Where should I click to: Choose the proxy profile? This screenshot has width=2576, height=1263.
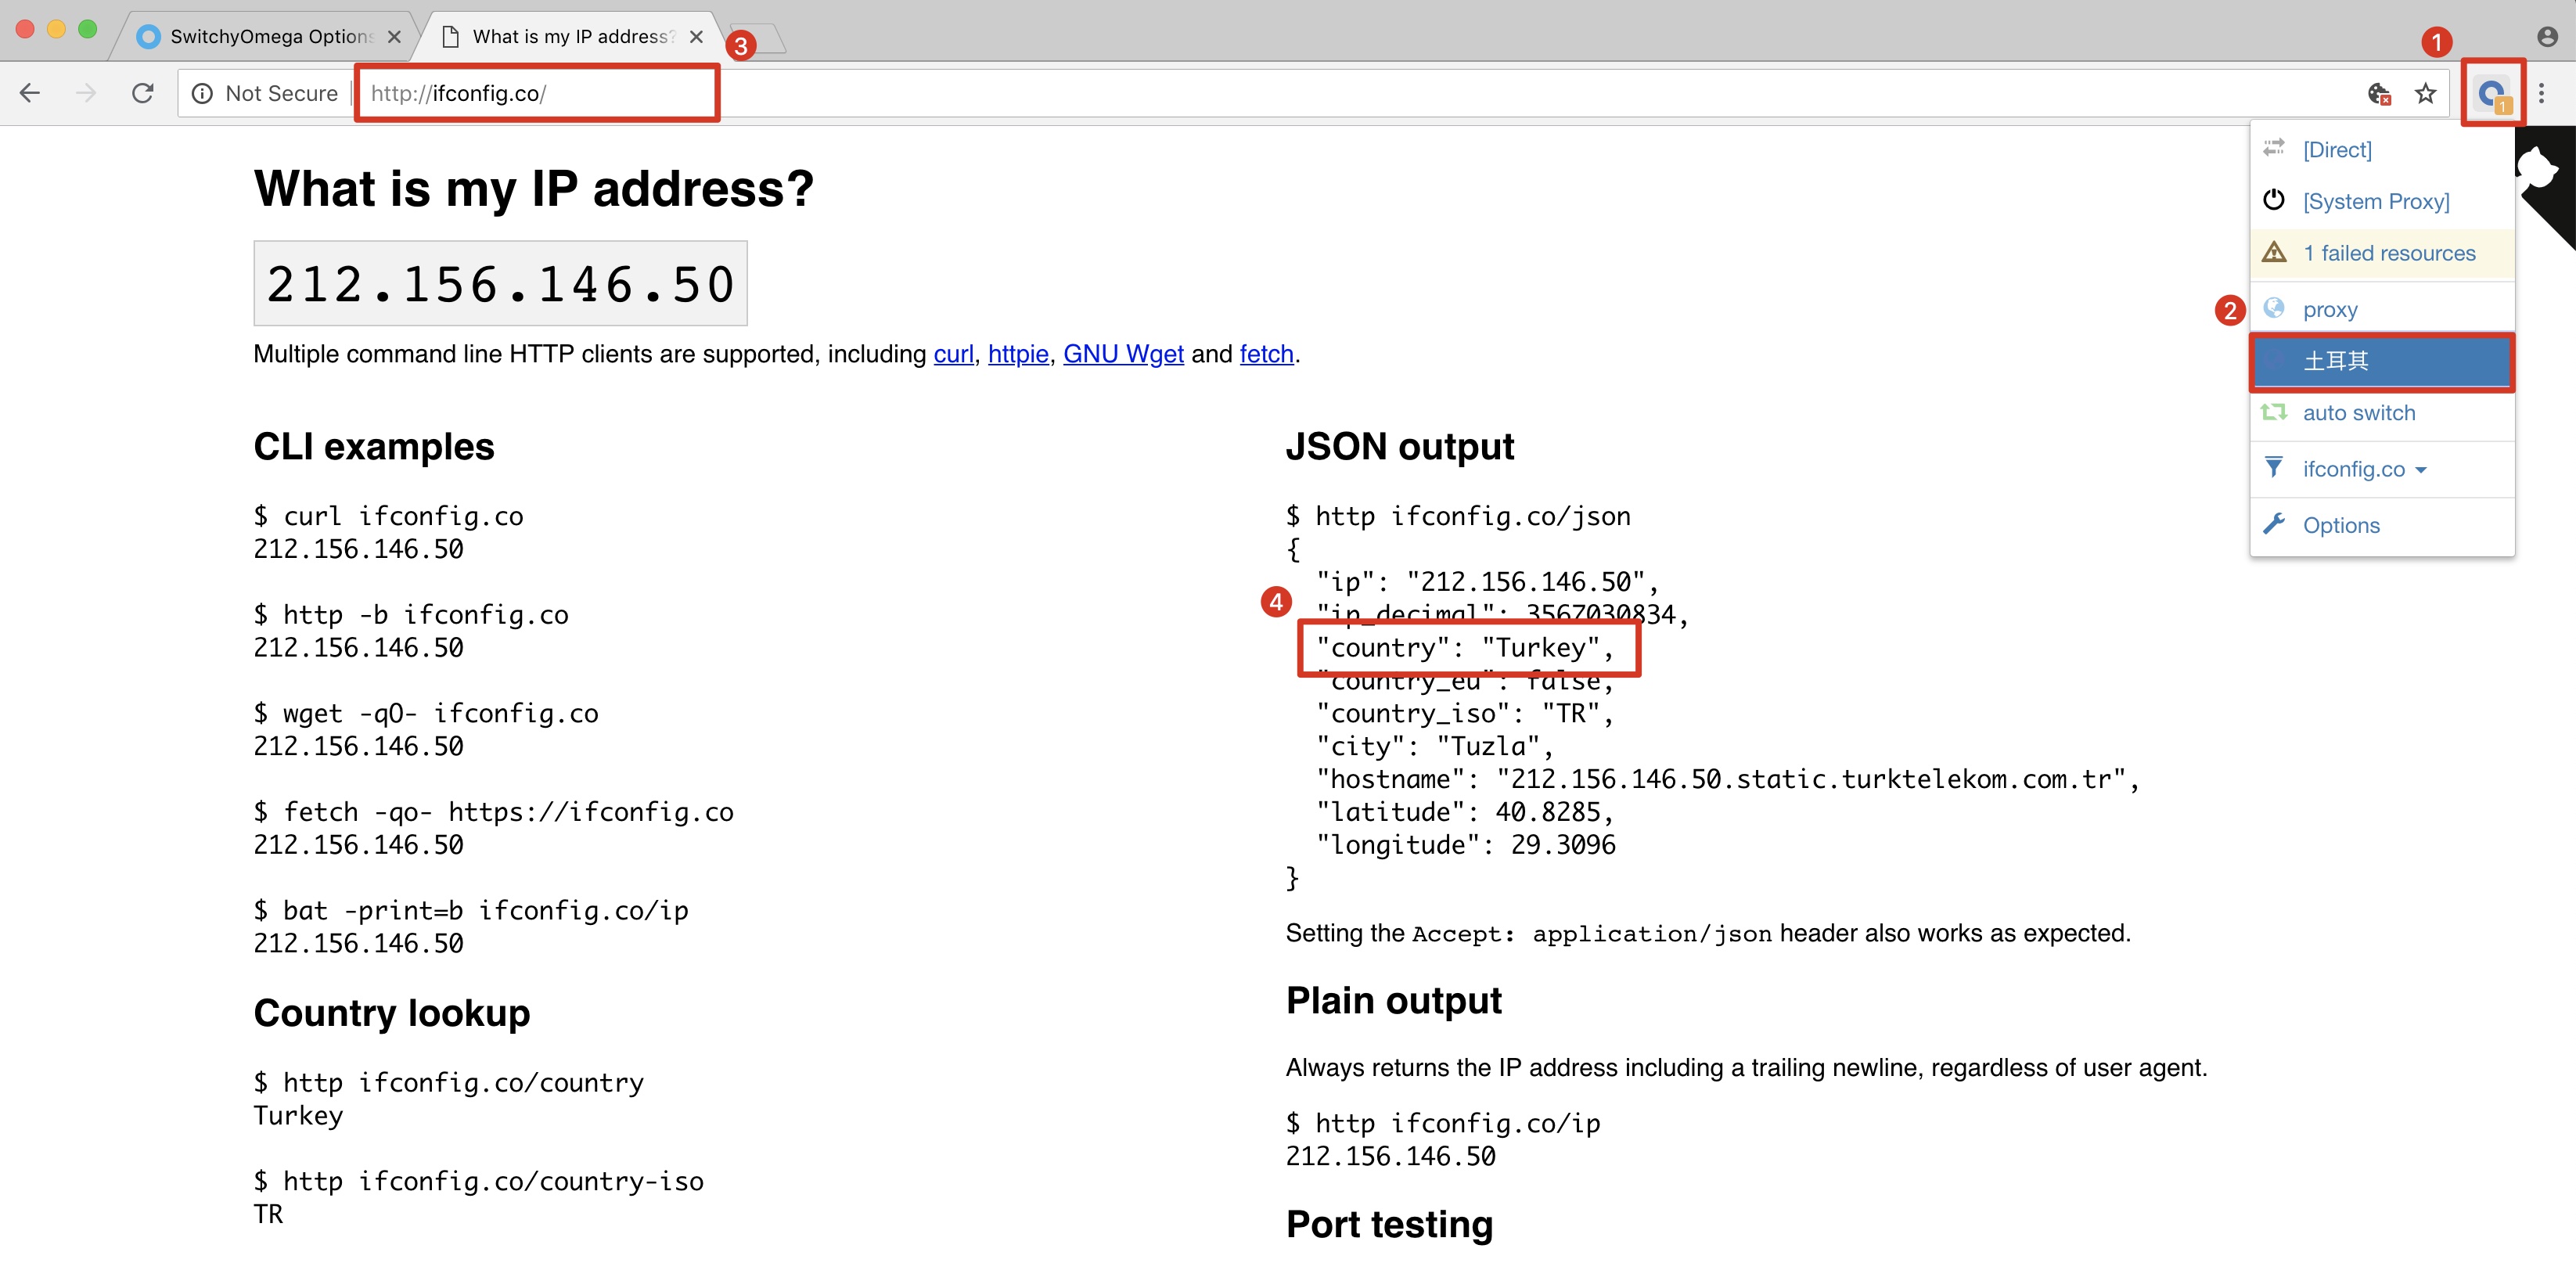tap(2329, 309)
